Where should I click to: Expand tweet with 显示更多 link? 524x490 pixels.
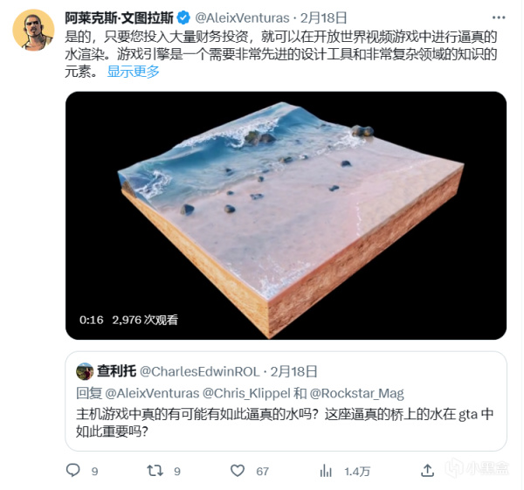pyautogui.click(x=134, y=72)
